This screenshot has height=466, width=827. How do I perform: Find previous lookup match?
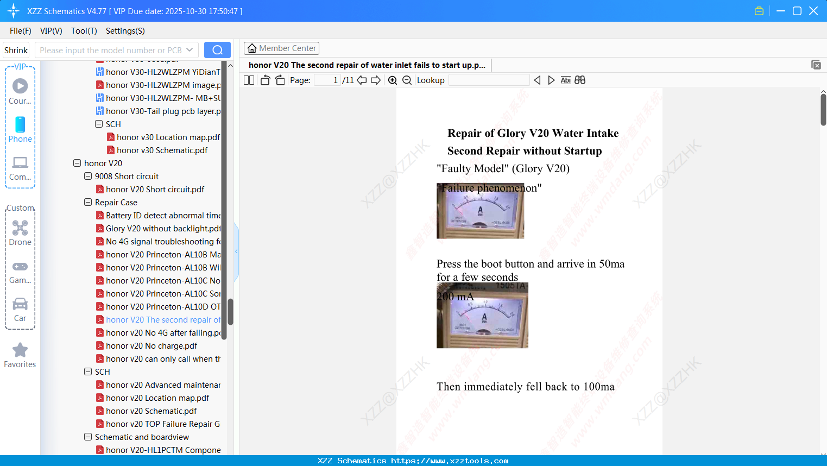[x=537, y=80]
